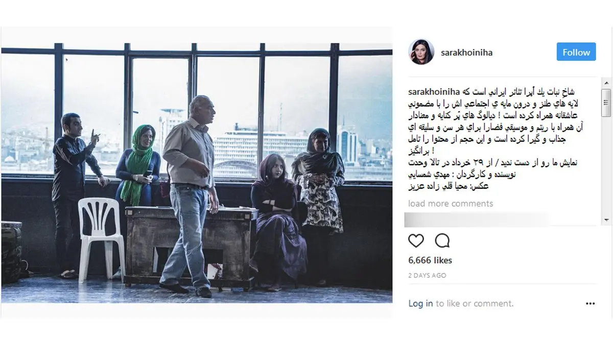
Task: Grab the comments scrollbar thumb
Action: click(x=606, y=103)
